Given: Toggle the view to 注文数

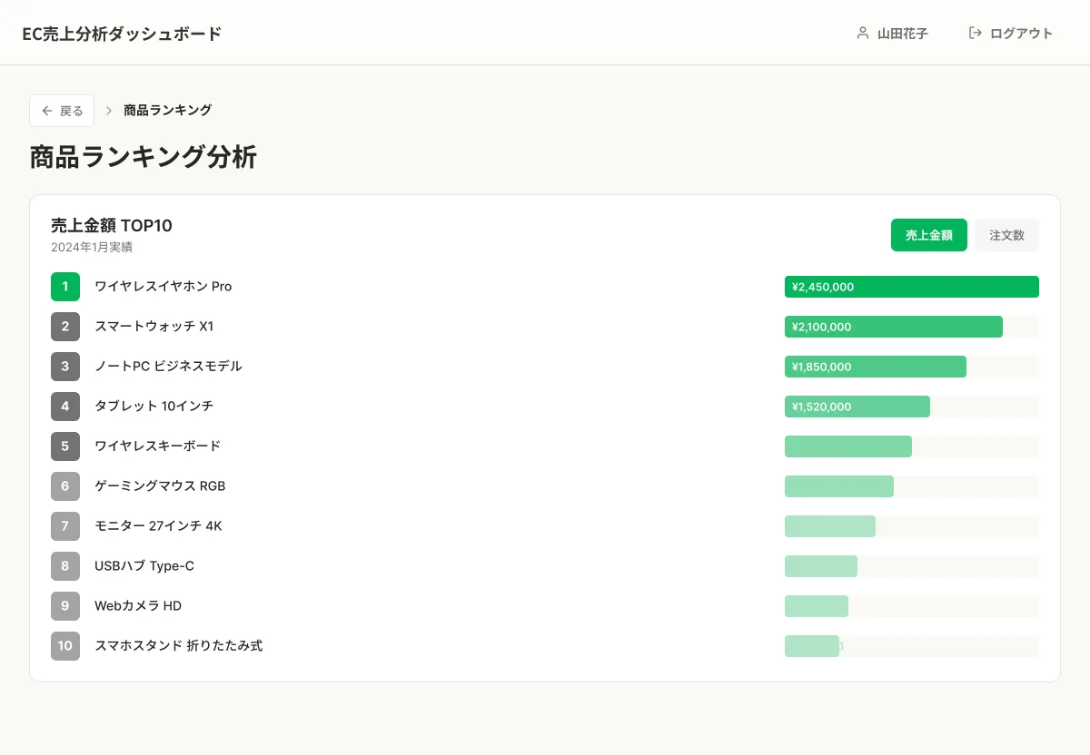Looking at the screenshot, I should [x=1006, y=235].
